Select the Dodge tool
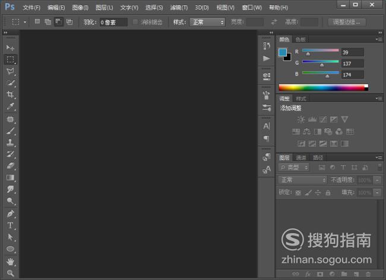Screen dimensions: 386x280 pos(10,201)
